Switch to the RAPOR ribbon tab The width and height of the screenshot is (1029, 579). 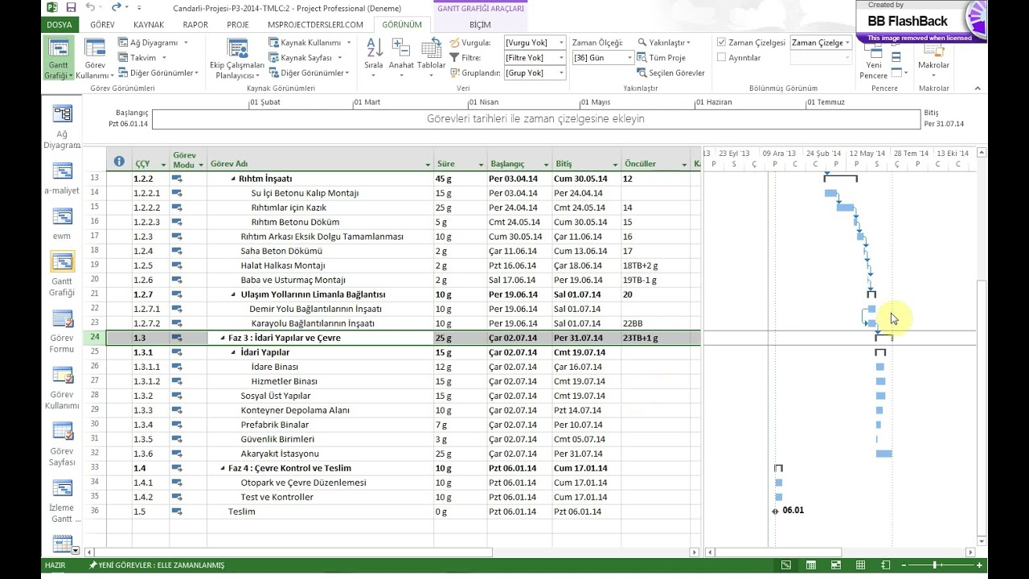[195, 25]
